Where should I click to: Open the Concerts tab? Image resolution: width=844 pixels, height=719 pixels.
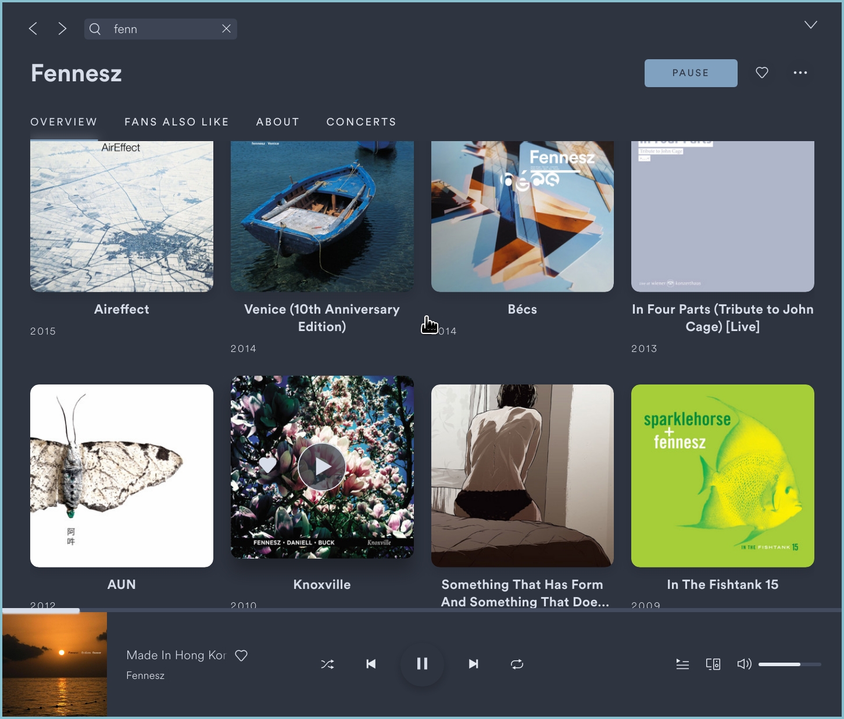click(x=361, y=122)
